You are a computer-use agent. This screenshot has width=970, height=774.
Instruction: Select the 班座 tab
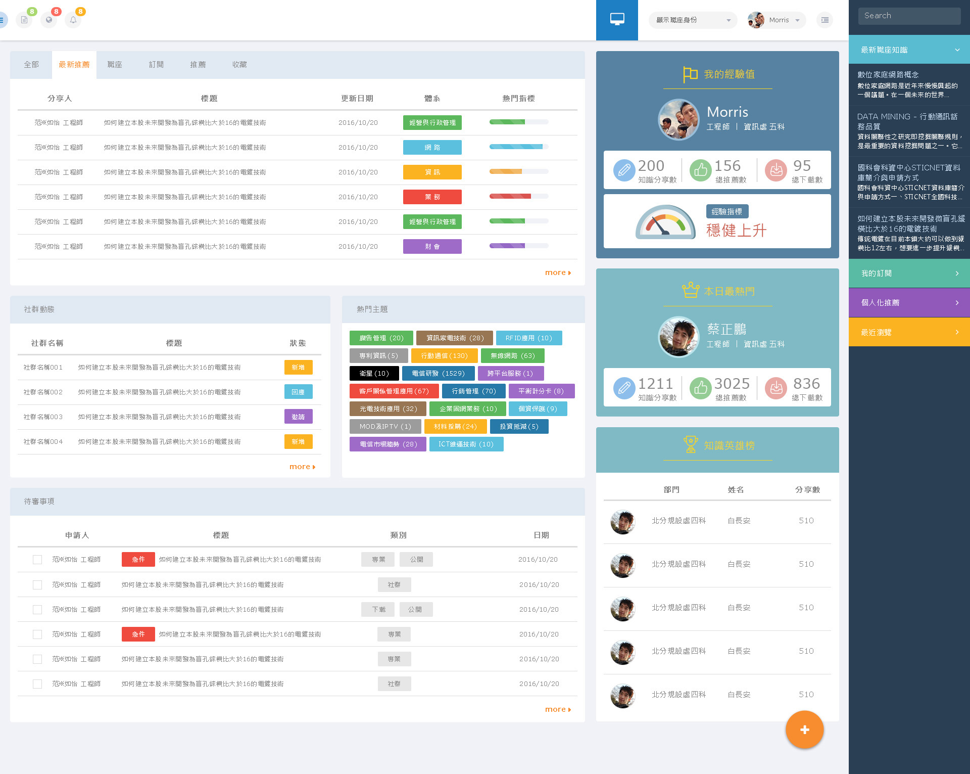116,63
